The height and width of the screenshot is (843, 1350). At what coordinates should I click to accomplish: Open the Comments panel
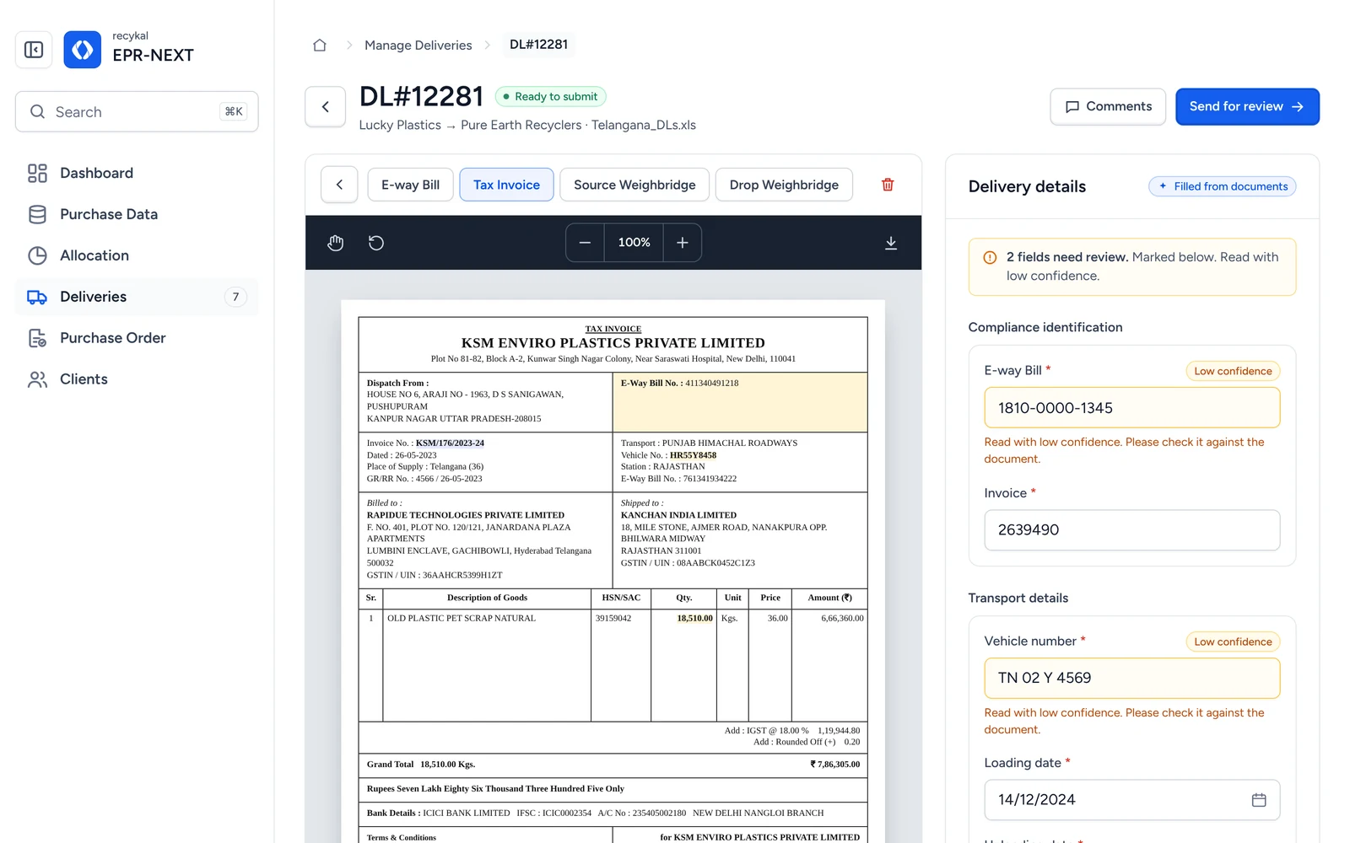click(x=1108, y=107)
